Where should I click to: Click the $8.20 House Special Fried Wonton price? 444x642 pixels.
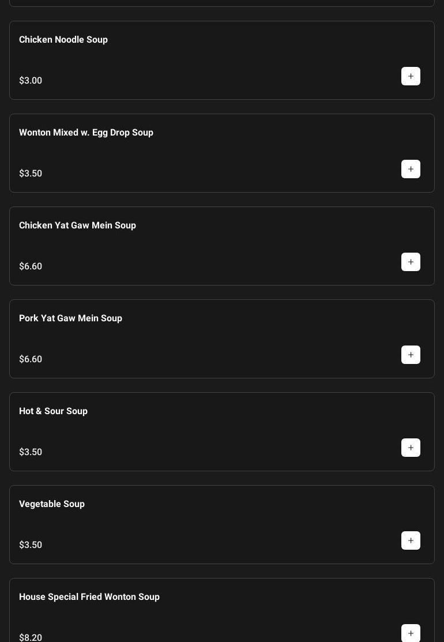pos(31,637)
